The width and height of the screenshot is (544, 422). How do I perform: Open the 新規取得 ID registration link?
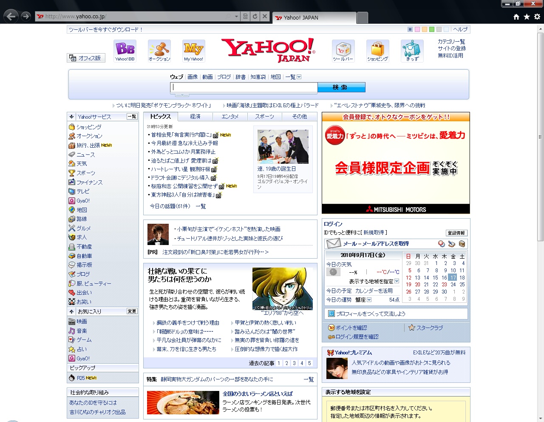(374, 233)
